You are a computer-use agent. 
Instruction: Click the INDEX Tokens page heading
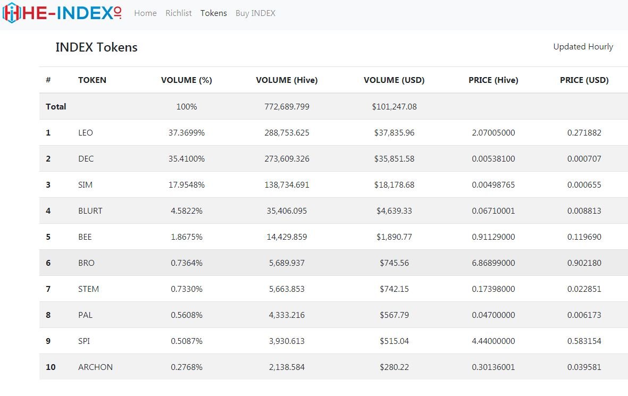click(97, 47)
